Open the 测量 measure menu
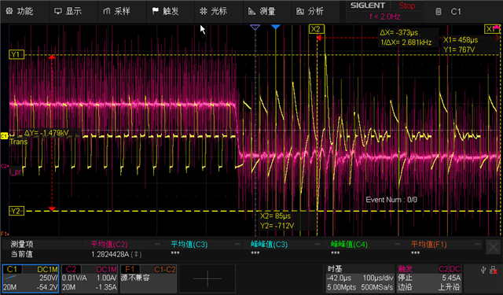The image size is (503, 295). (x=262, y=11)
